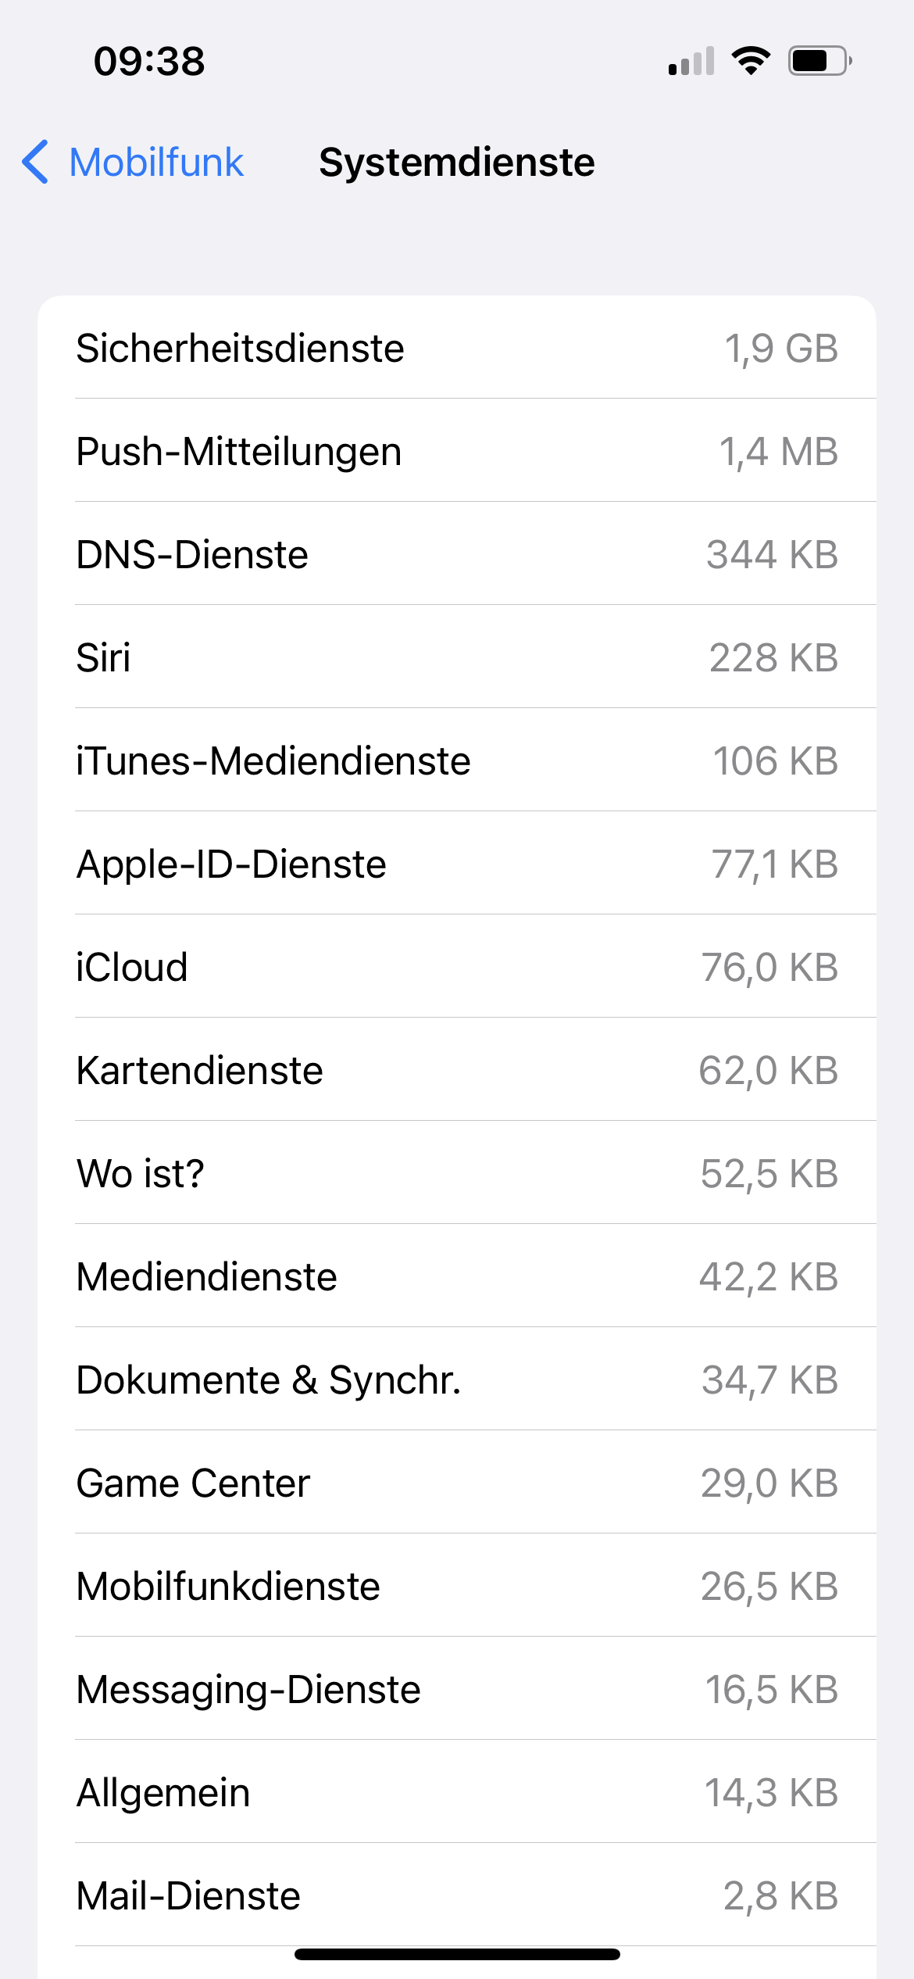This screenshot has height=1979, width=914.
Task: Tap the home indicator bar
Action: 457,1954
